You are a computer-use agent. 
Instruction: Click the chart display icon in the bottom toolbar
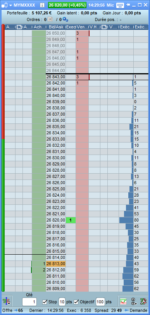[x=123, y=302]
